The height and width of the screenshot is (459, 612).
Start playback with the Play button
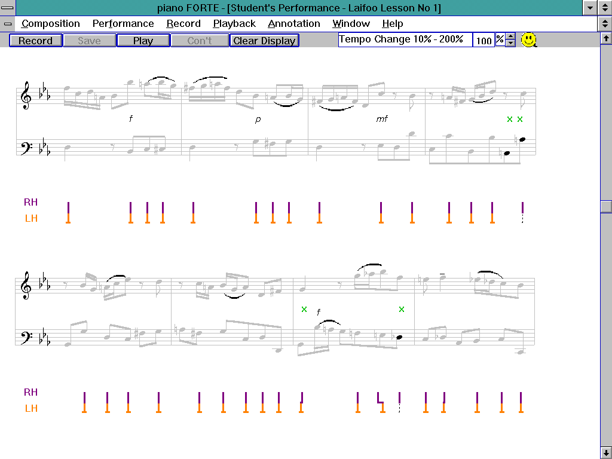point(143,41)
